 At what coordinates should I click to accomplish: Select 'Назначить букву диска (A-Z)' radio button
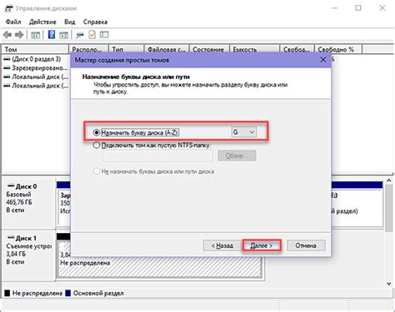97,132
